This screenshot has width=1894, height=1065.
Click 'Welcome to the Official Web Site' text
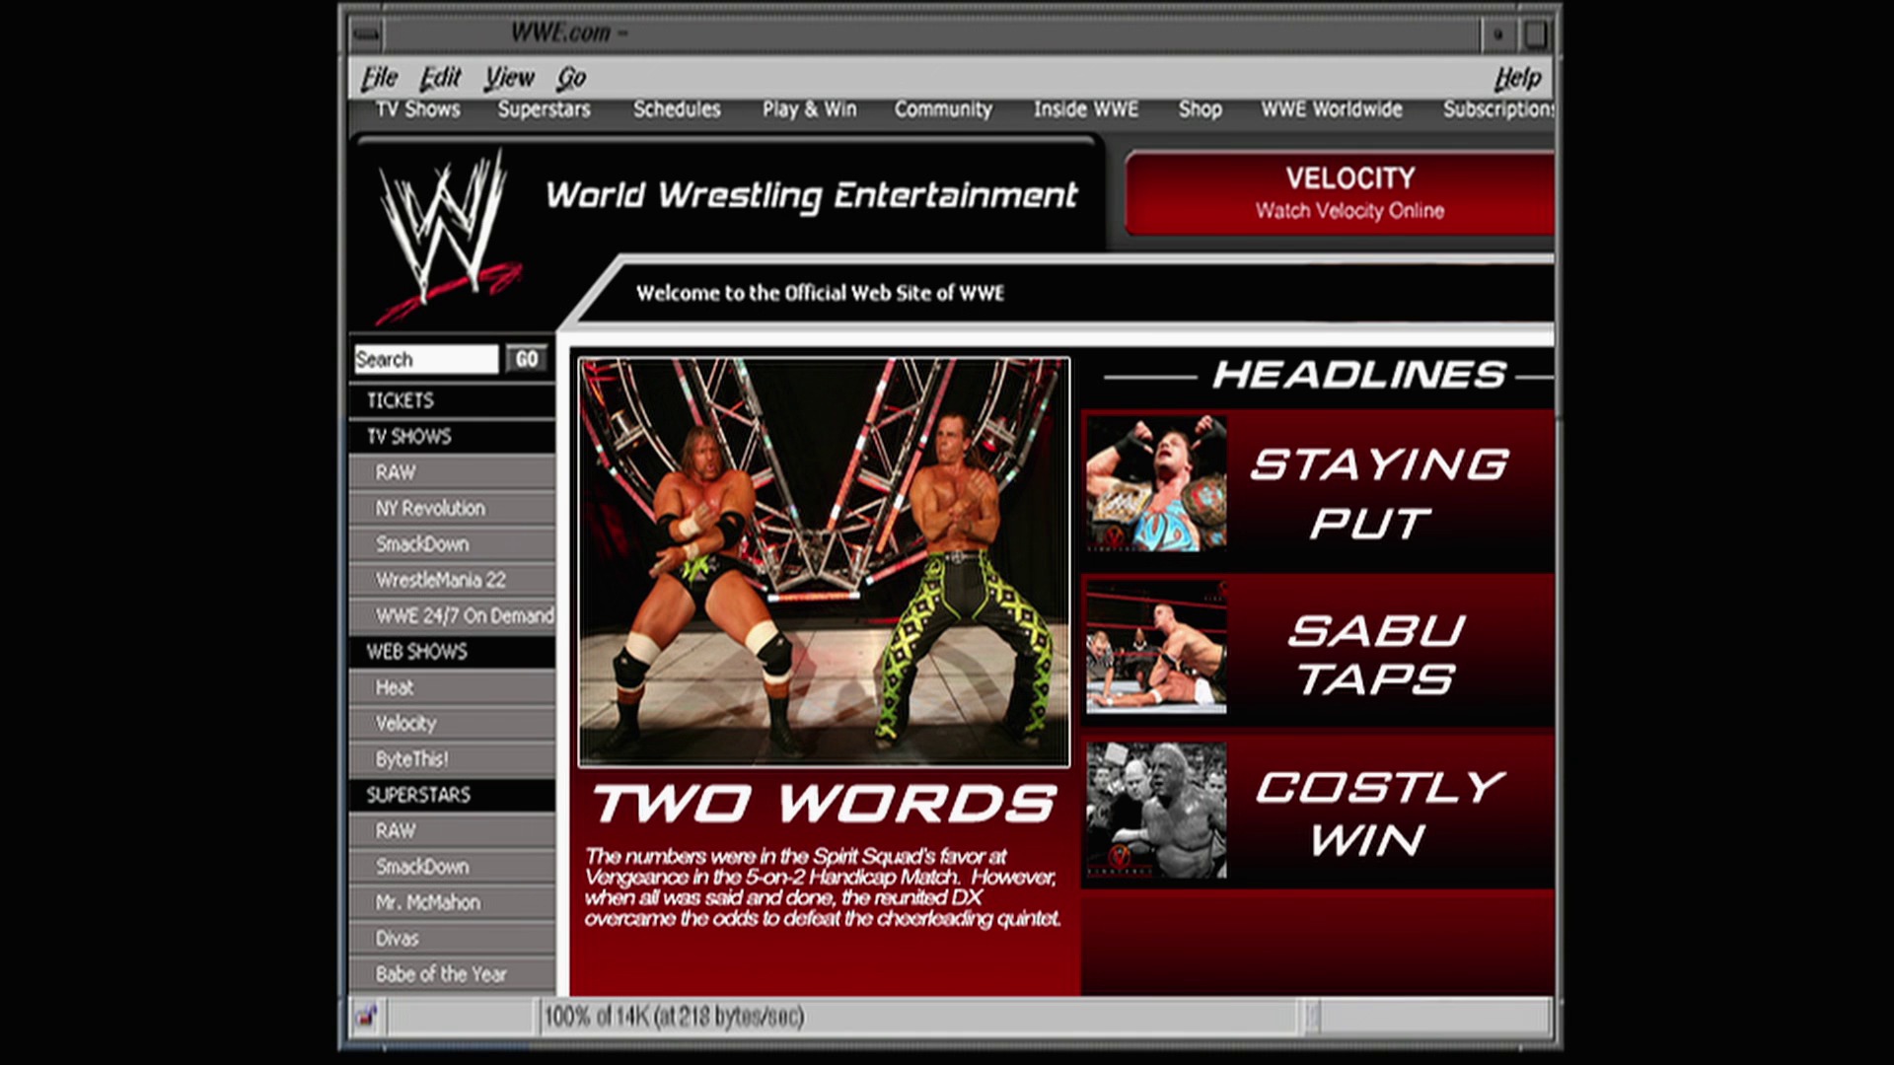click(x=820, y=293)
